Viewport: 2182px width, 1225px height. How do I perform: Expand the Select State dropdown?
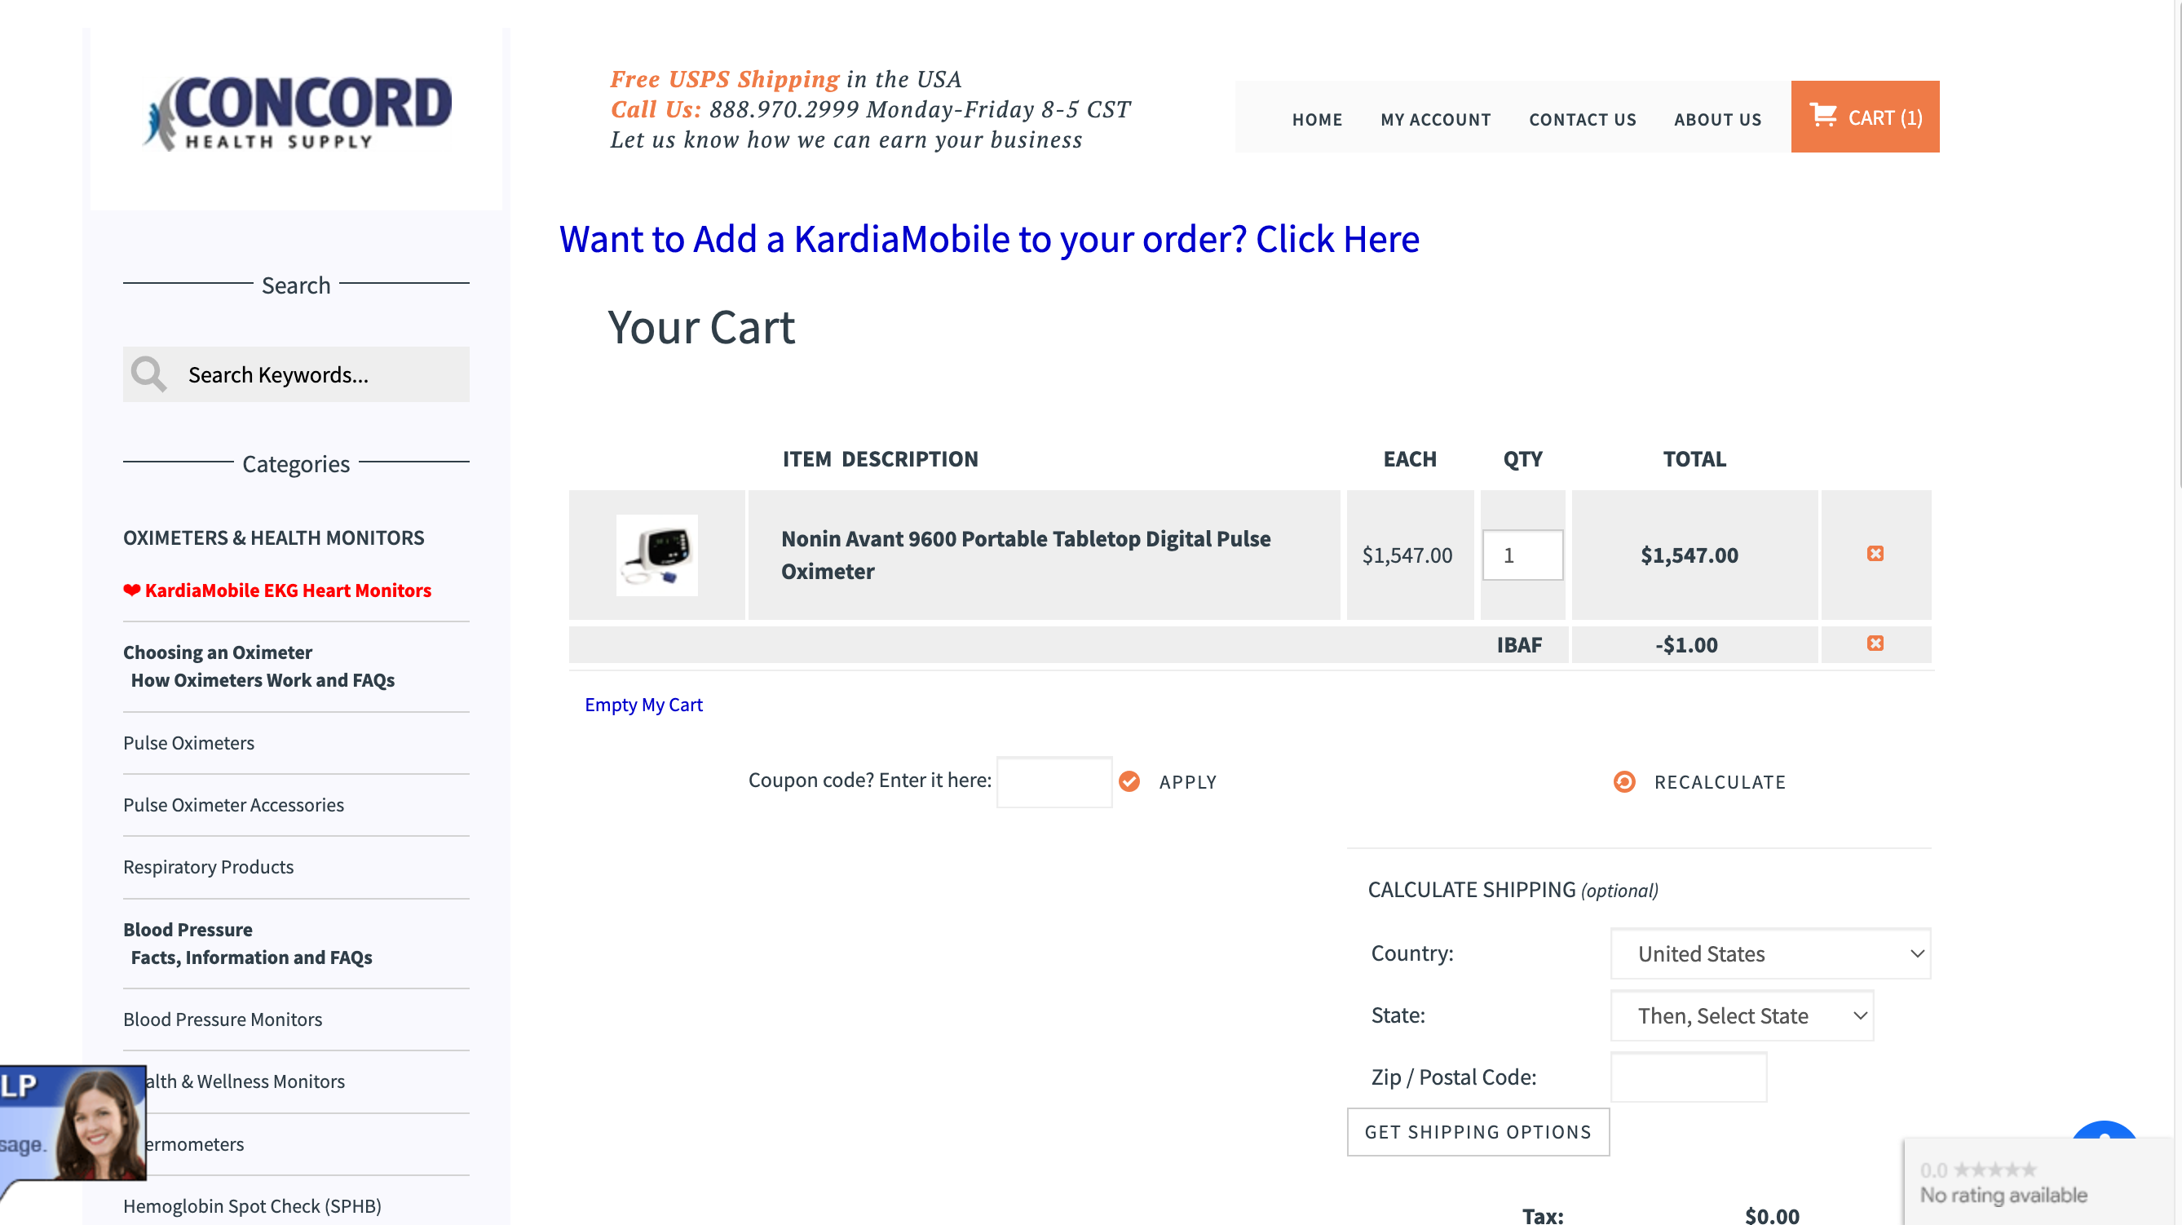(1741, 1015)
